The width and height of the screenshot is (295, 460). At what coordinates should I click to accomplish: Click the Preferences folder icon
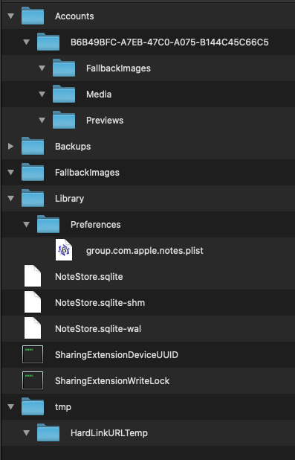coord(48,225)
